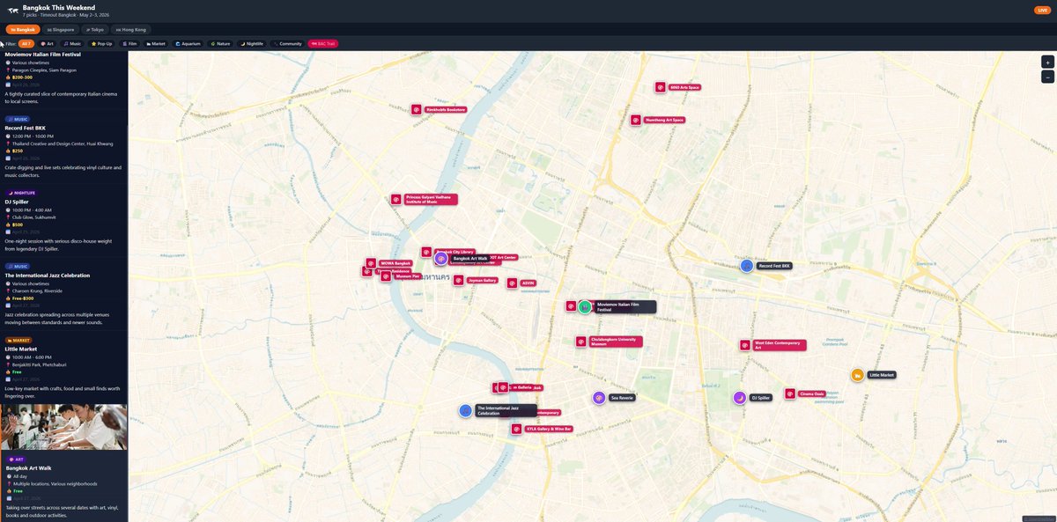The image size is (1057, 522).
Task: Click the Bangkok Art Walk photo thumbnail
Action: (x=63, y=427)
